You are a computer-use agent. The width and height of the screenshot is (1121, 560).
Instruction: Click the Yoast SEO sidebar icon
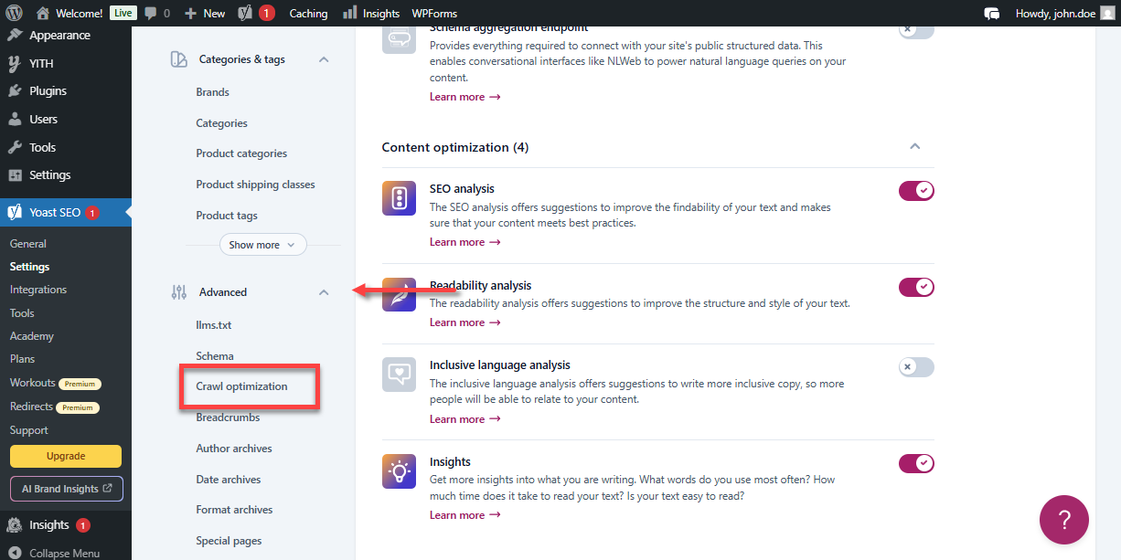(x=14, y=211)
